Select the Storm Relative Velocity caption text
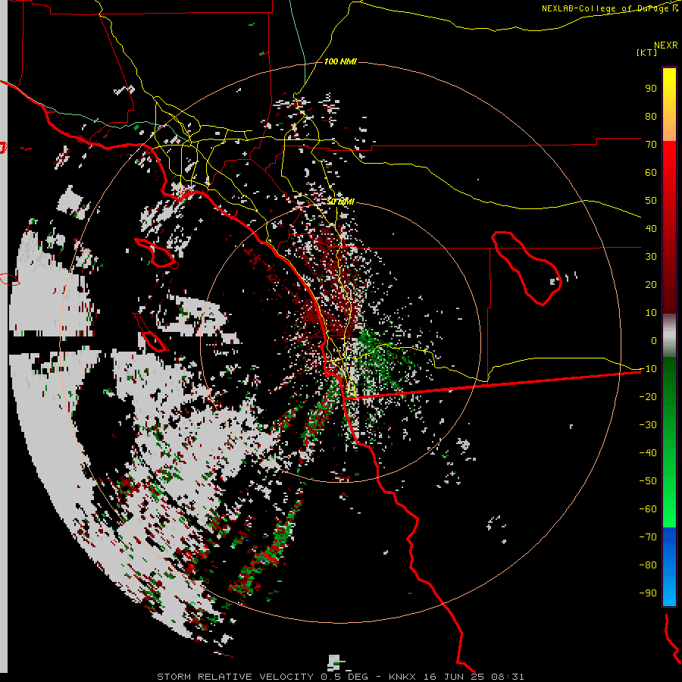 click(340, 677)
